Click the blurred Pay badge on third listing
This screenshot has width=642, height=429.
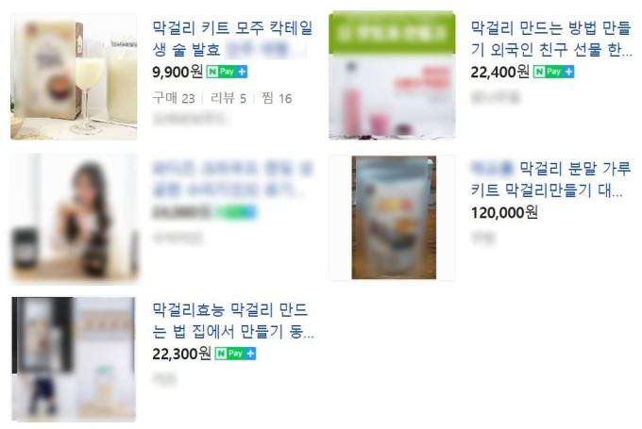pos(235,212)
